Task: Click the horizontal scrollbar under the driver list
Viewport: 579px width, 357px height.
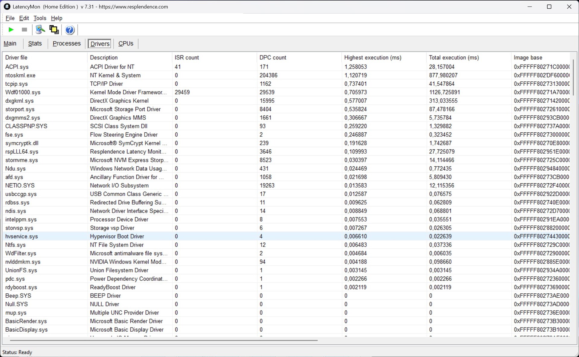Action: [163, 340]
